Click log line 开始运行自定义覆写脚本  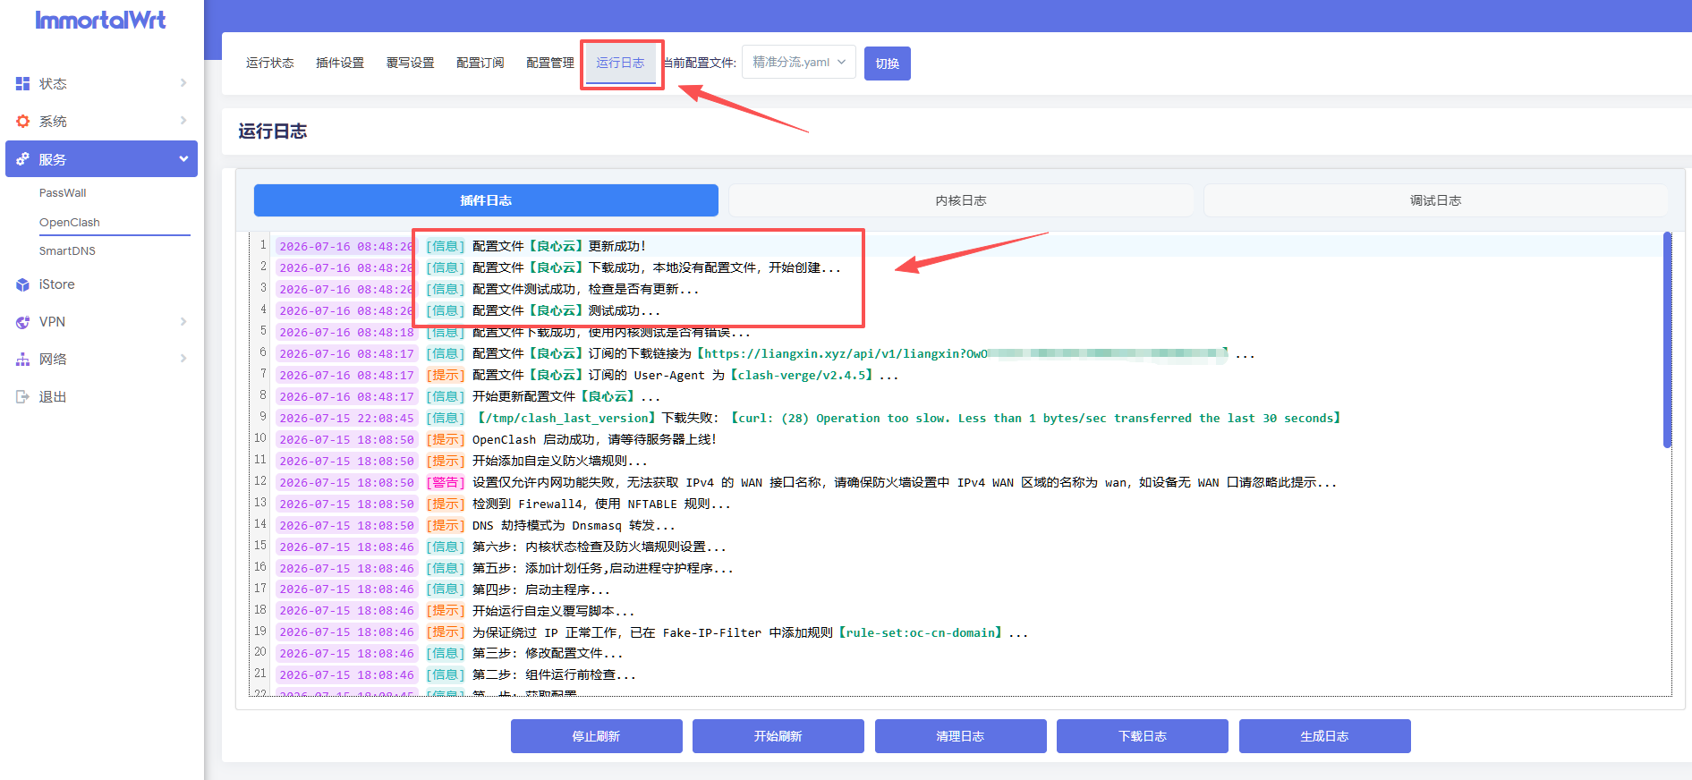pyautogui.click(x=553, y=612)
